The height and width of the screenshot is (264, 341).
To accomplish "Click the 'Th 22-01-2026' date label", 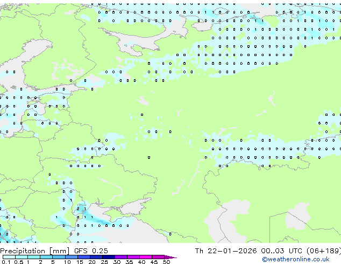I will pos(226,251).
